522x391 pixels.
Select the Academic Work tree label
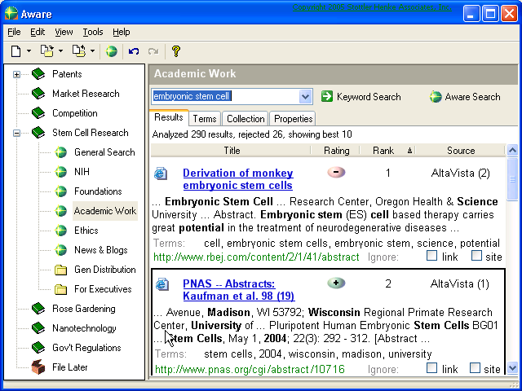pyautogui.click(x=105, y=211)
